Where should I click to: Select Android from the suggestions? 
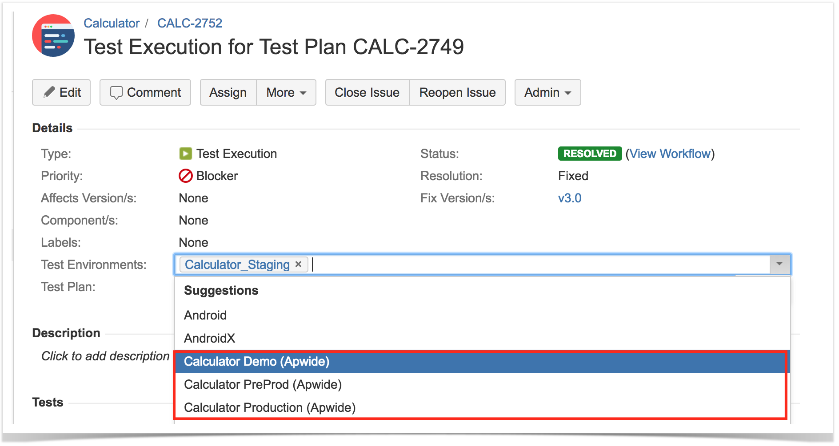482,315
